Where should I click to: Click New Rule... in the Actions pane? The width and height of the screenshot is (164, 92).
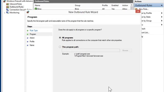pos(143,9)
